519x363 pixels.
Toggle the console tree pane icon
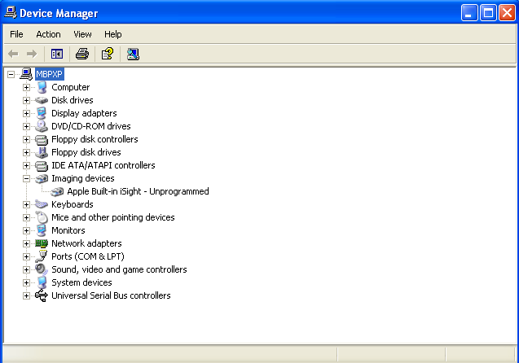point(57,54)
